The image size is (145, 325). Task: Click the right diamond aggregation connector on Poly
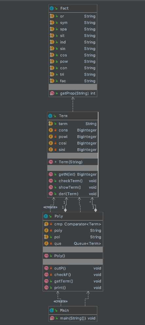[96, 210]
